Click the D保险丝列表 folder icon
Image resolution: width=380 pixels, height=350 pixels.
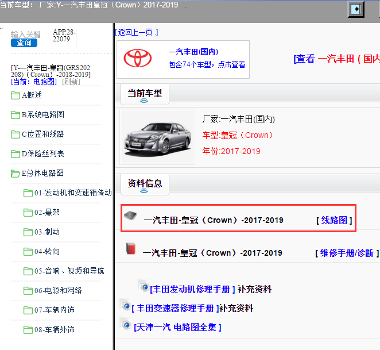(x=15, y=154)
